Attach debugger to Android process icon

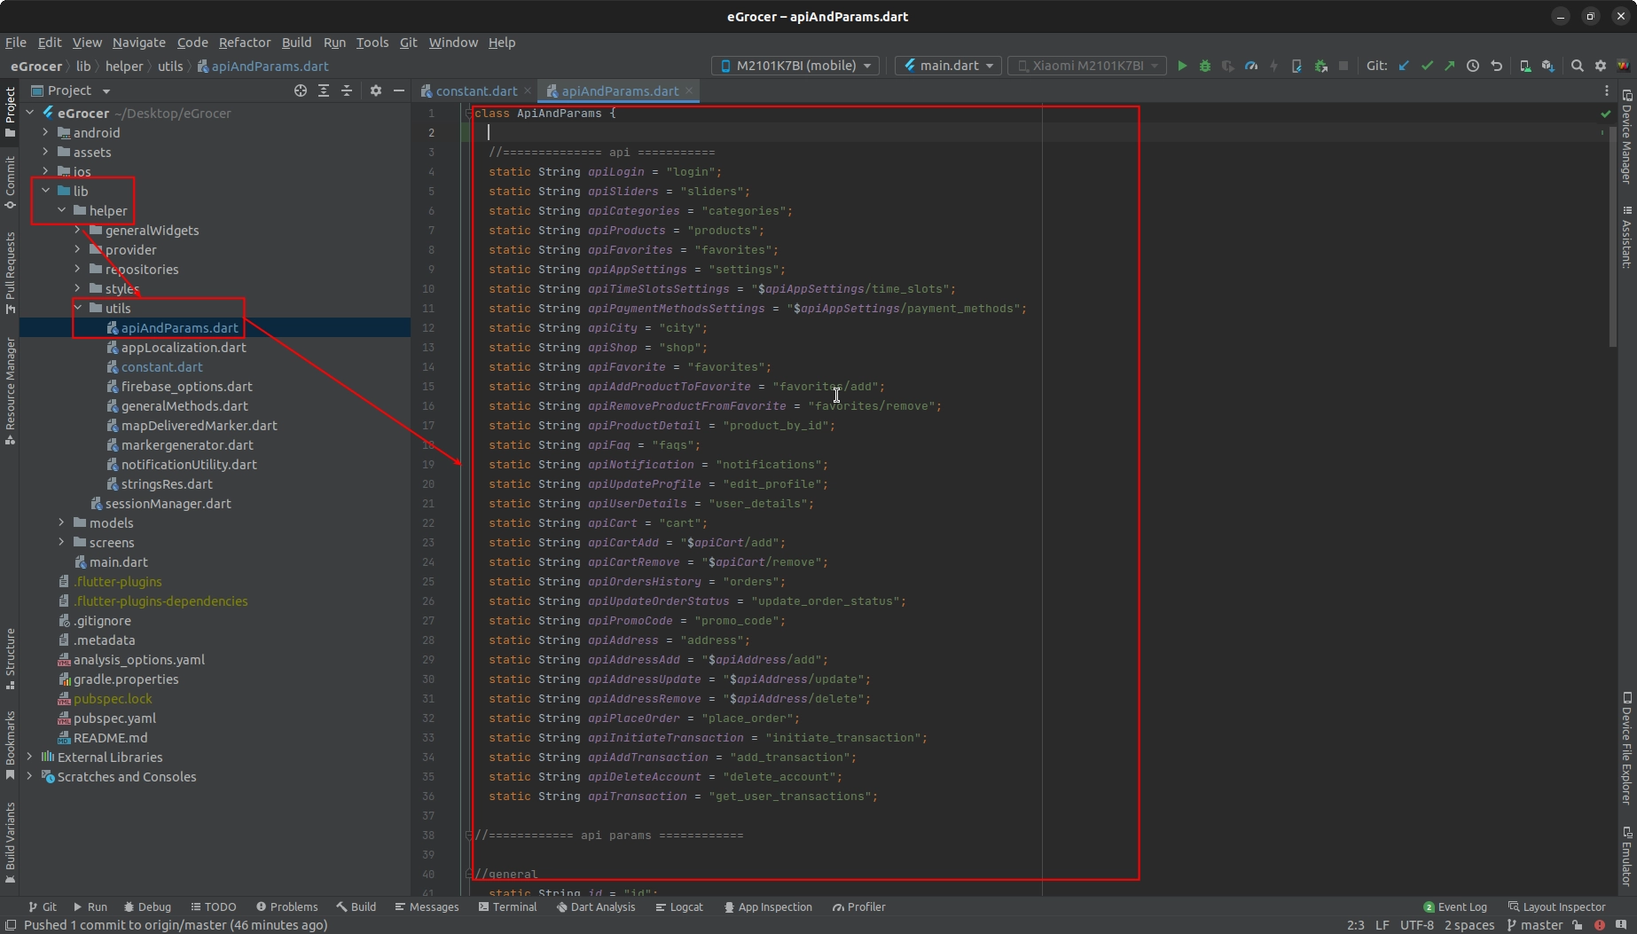click(1320, 66)
